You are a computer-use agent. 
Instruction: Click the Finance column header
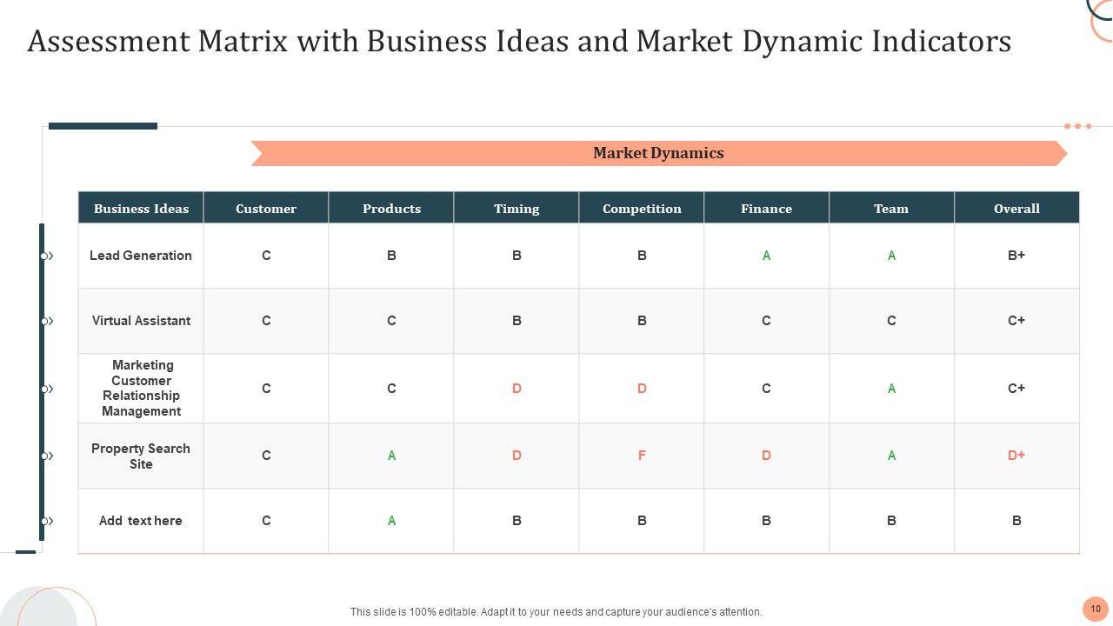[766, 209]
